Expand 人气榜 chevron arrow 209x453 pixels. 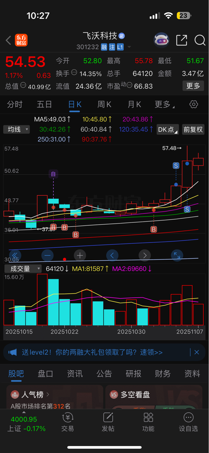48,394
